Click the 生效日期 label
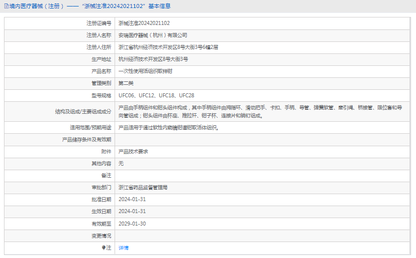416x258 pixels. pyautogui.click(x=101, y=212)
